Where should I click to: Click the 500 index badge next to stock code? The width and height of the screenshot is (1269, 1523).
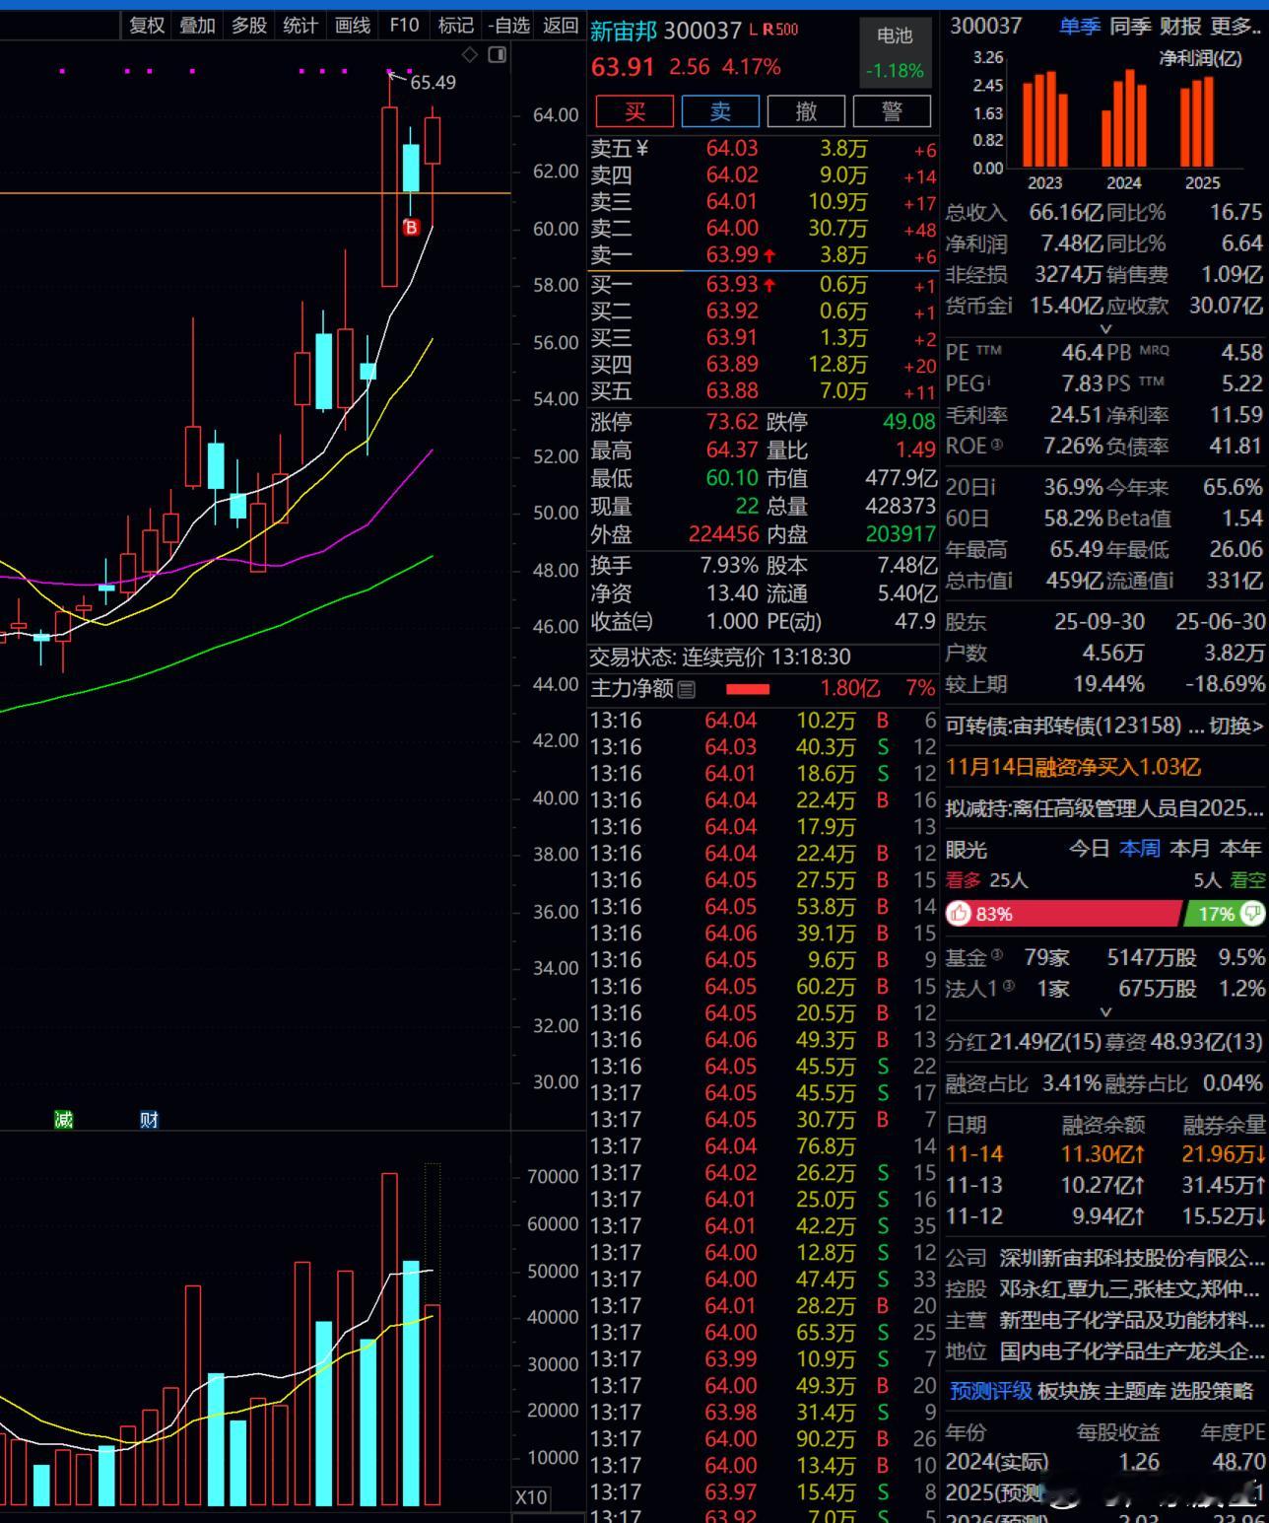[x=786, y=31]
